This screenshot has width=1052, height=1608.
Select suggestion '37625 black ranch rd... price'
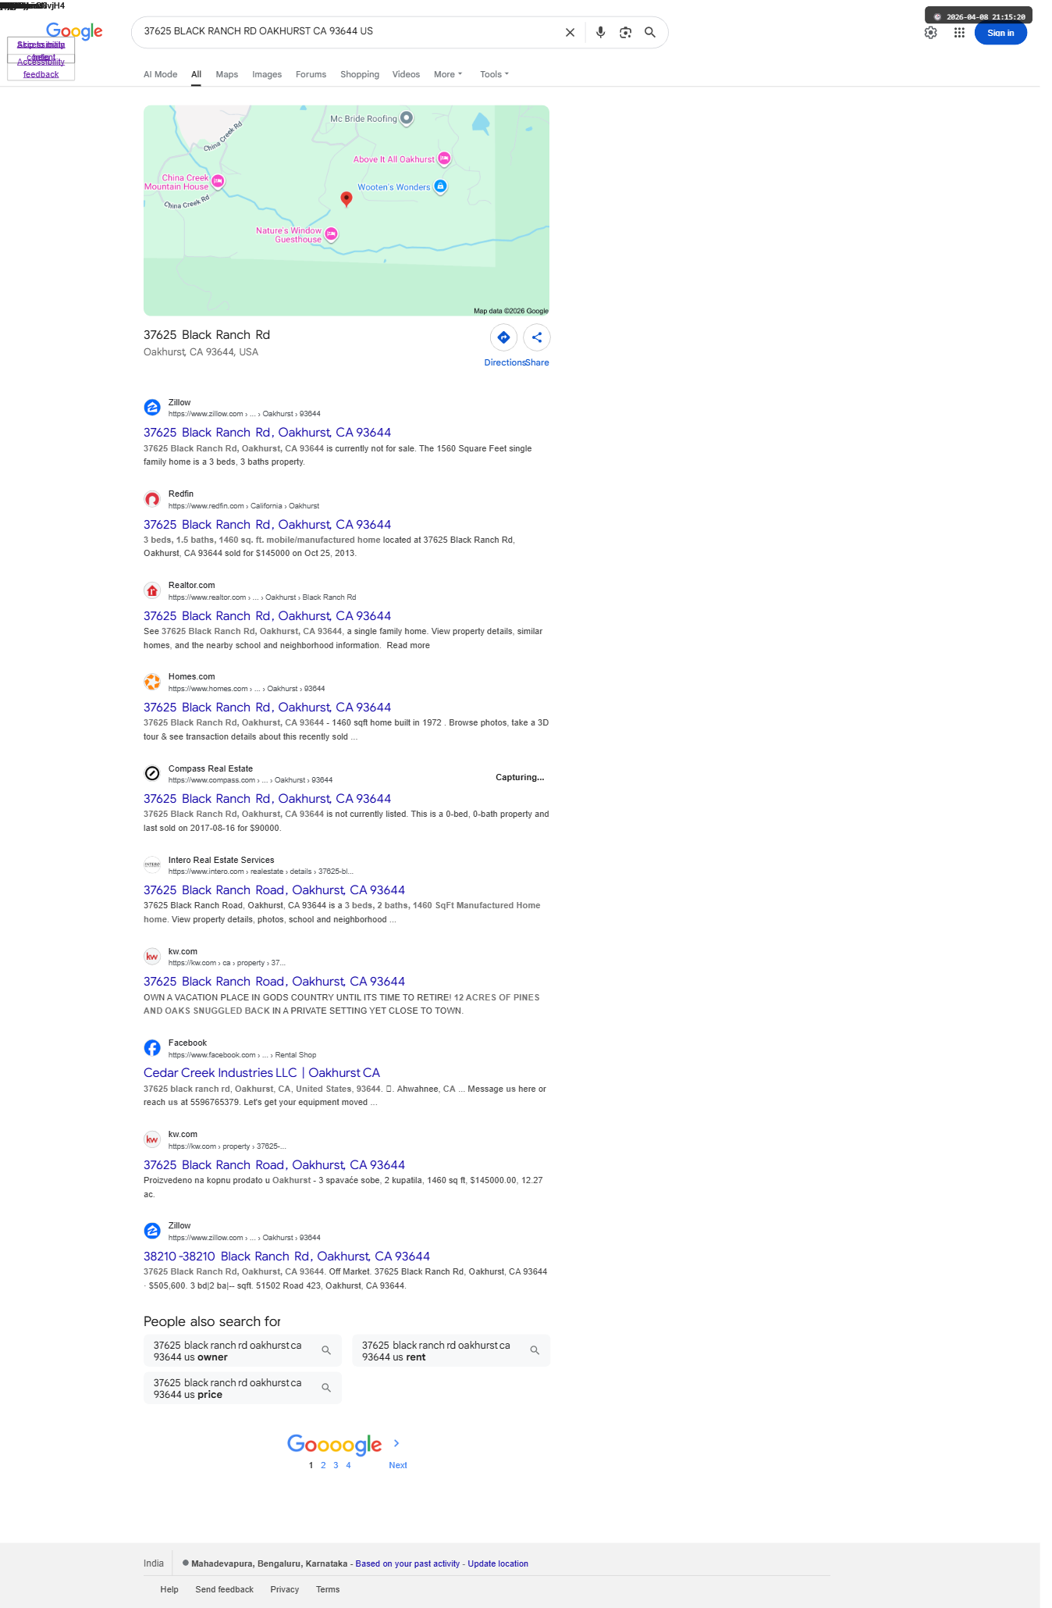243,1388
